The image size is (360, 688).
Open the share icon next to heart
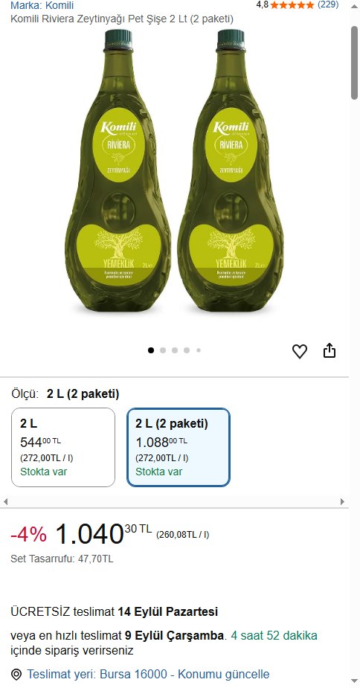330,350
